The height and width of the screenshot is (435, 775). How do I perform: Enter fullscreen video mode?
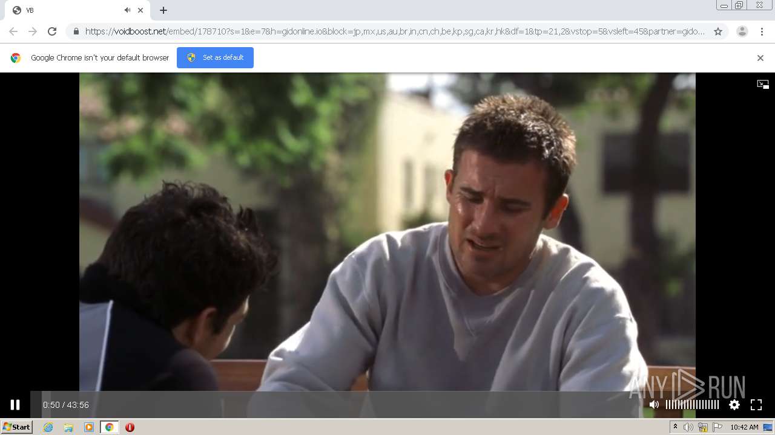pyautogui.click(x=756, y=405)
